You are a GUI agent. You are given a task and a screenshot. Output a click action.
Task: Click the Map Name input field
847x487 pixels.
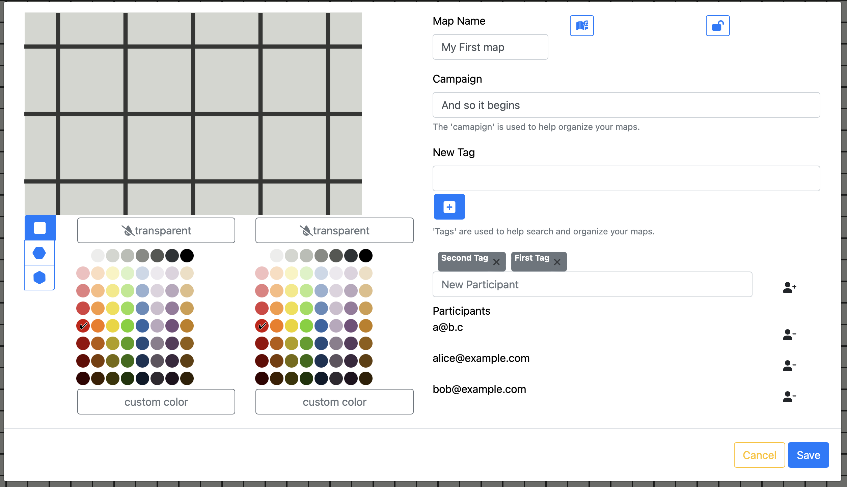click(490, 47)
